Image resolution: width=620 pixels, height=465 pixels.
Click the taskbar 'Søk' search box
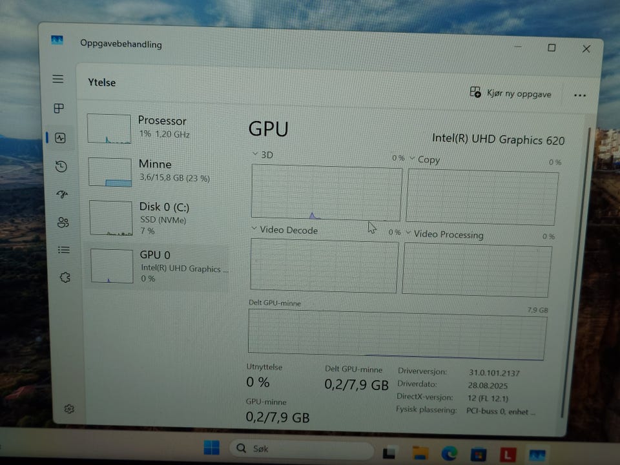click(x=302, y=449)
